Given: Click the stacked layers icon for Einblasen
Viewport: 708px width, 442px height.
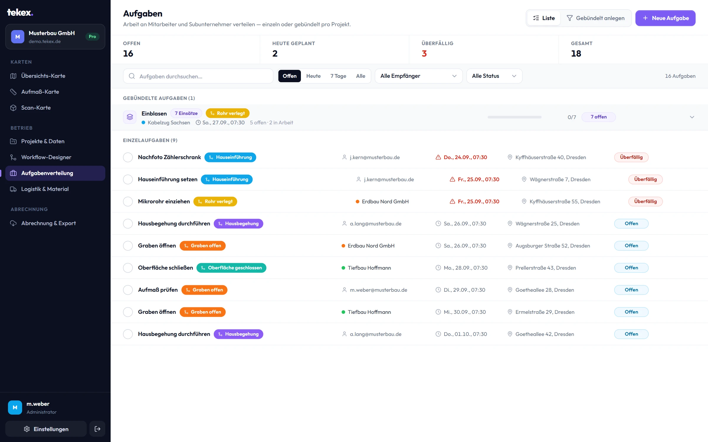Looking at the screenshot, I should (130, 117).
